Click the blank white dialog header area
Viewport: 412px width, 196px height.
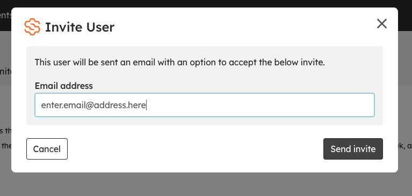pyautogui.click(x=236, y=26)
